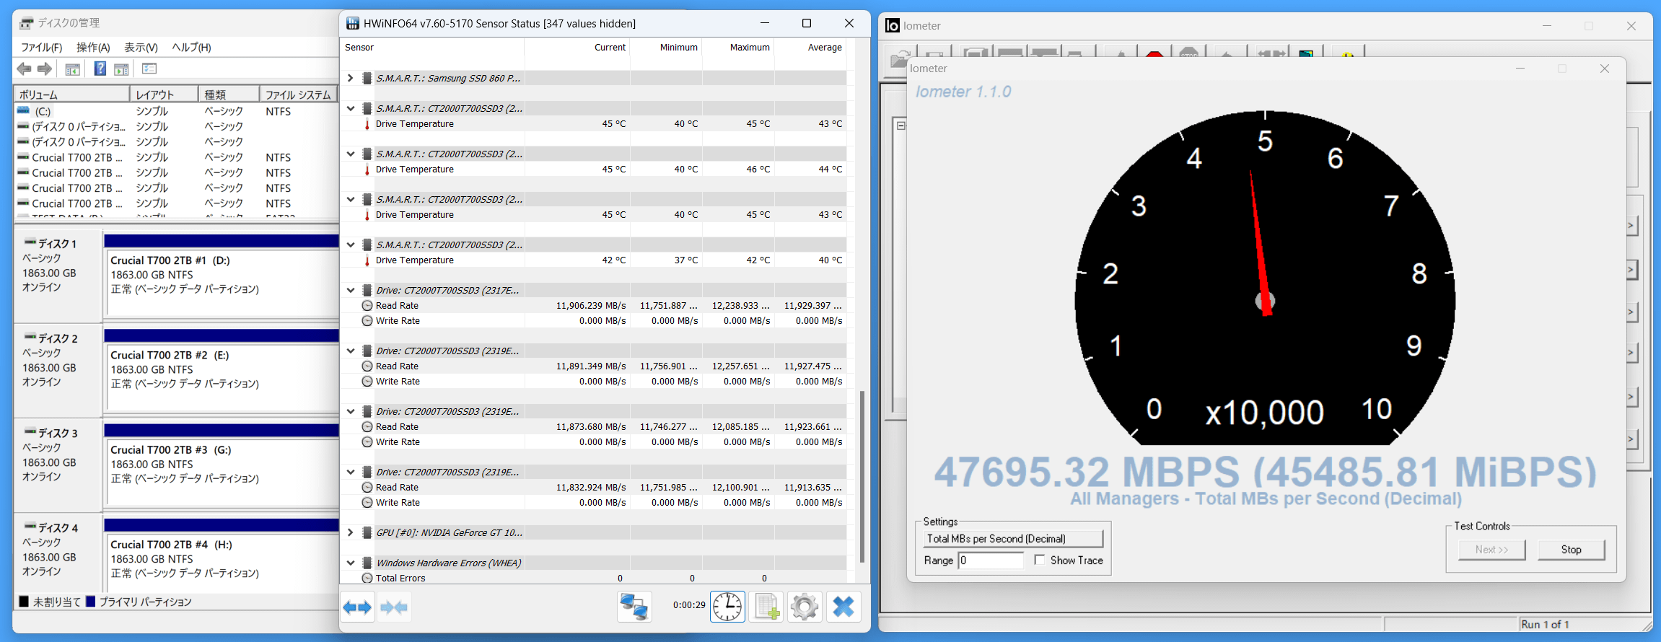Viewport: 1661px width, 642px height.
Task: Close sensor window with the blue X icon
Action: tap(843, 607)
